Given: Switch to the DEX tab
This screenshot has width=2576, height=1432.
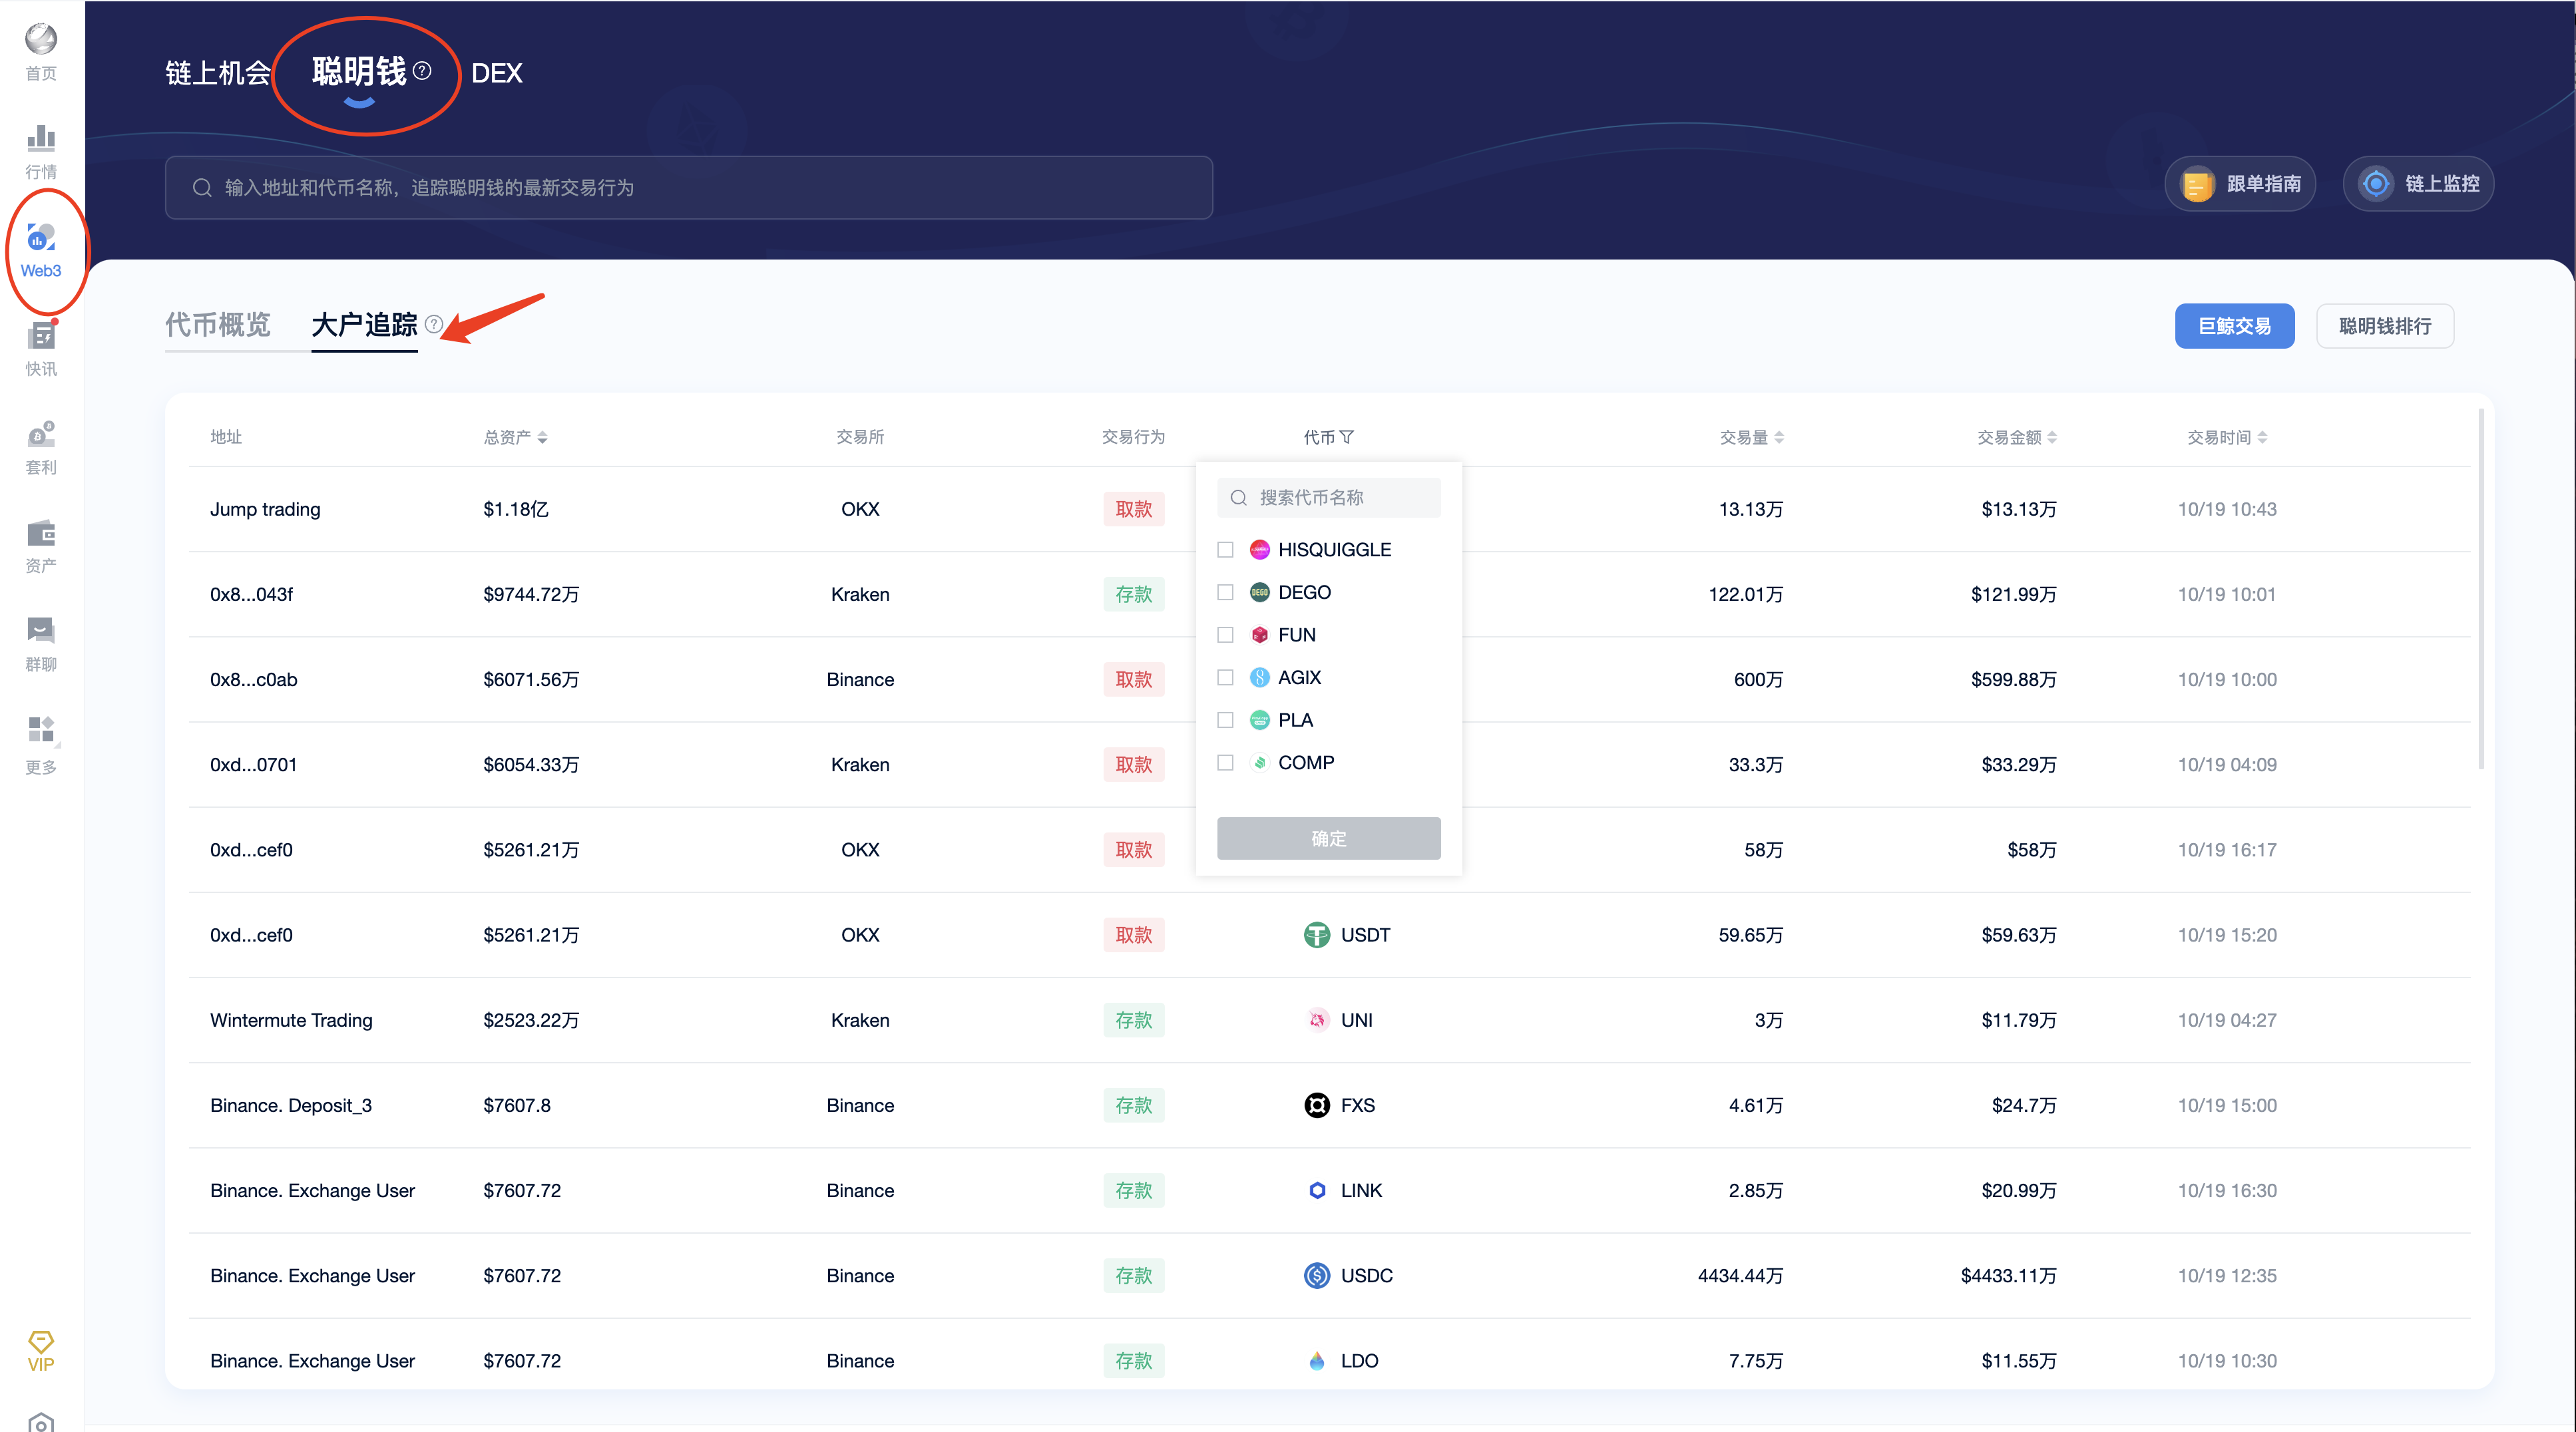Looking at the screenshot, I should point(497,73).
